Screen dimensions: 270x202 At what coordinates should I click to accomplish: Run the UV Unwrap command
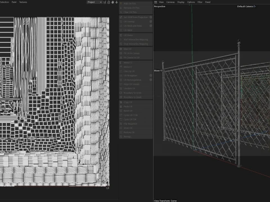(x=134, y=21)
